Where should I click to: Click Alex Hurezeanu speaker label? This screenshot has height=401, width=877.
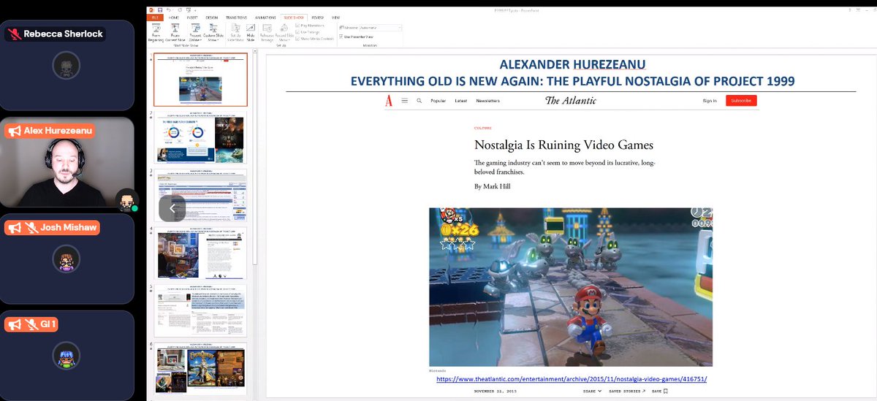tap(50, 131)
